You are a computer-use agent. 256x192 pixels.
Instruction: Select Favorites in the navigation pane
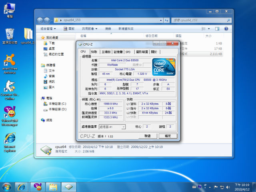click(x=52, y=38)
